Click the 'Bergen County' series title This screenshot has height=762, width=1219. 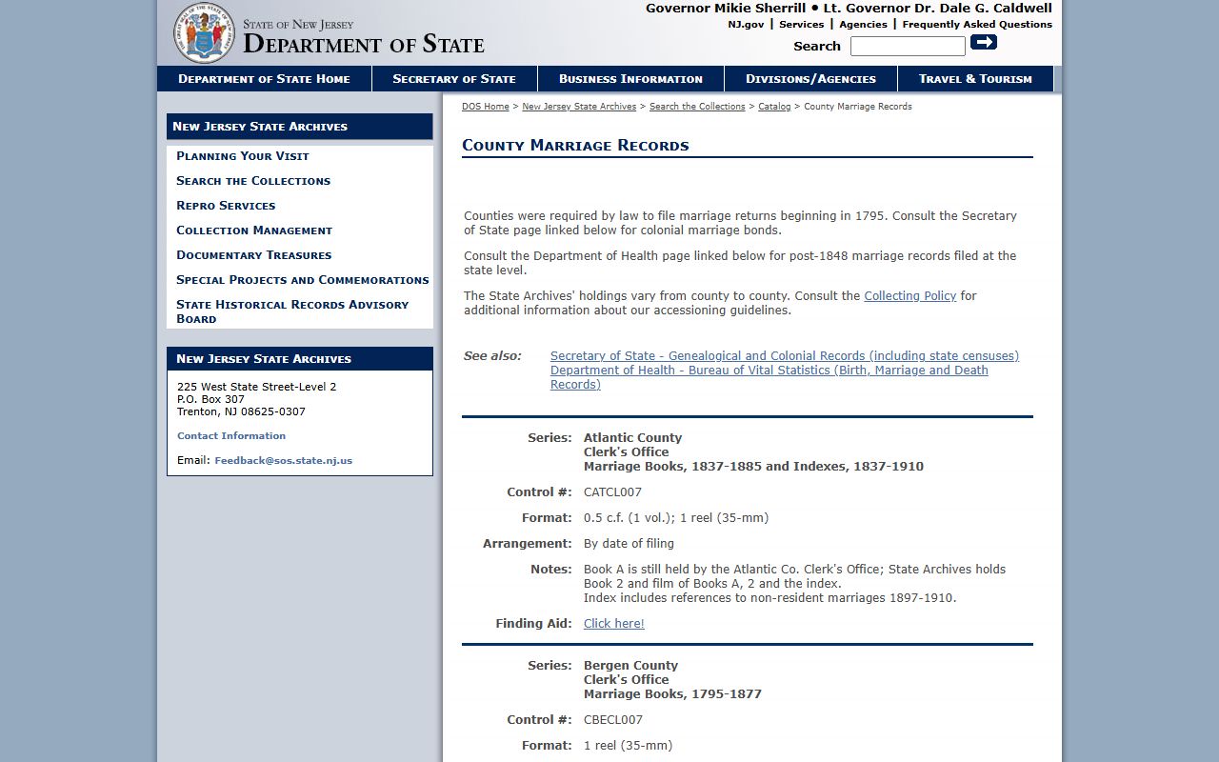pyautogui.click(x=630, y=666)
